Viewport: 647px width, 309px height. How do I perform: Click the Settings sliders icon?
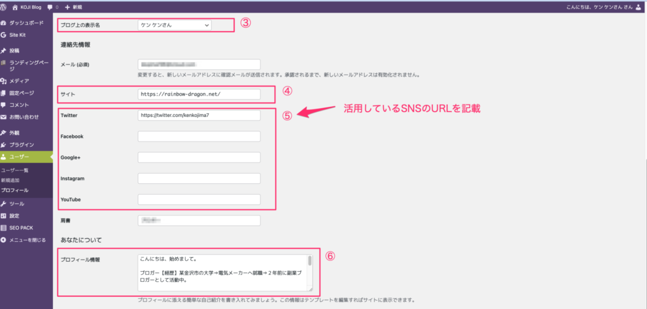[3, 215]
